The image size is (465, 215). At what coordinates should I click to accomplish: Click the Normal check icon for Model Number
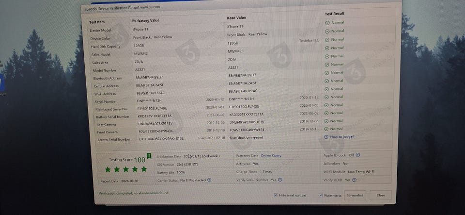(x=327, y=65)
